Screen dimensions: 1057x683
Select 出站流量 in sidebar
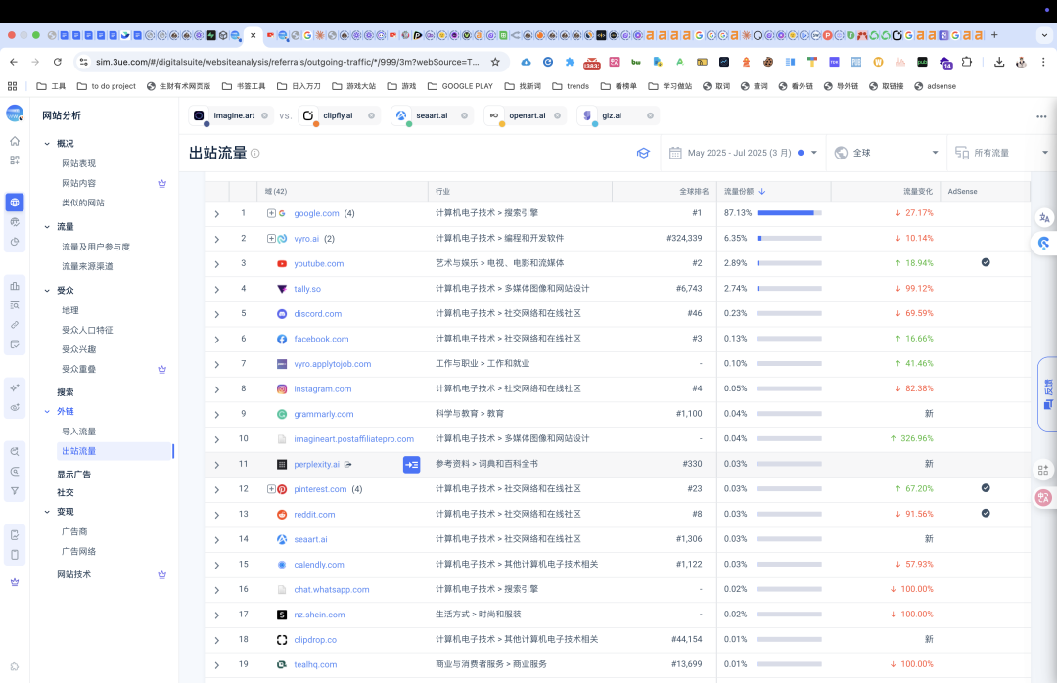click(79, 451)
